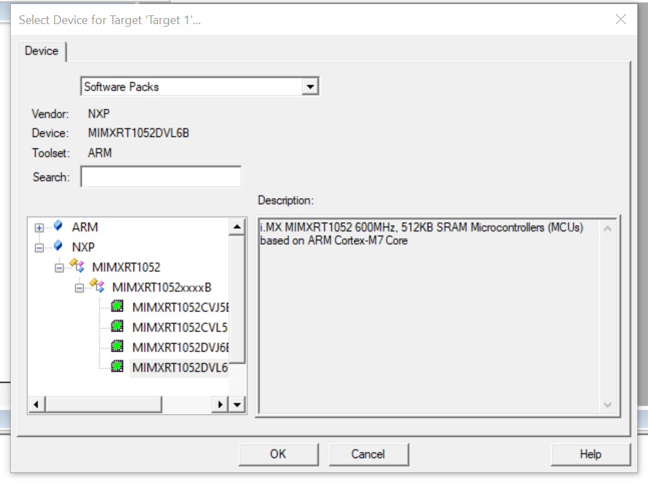Collapse the NXP vendor tree node
Image resolution: width=648 pixels, height=485 pixels.
click(39, 248)
